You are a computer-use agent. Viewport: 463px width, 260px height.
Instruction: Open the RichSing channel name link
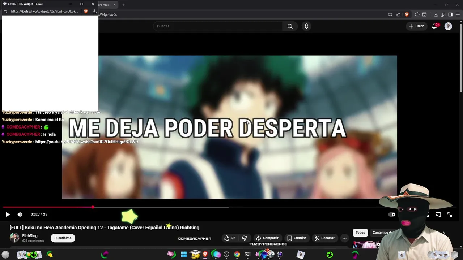[30, 236]
